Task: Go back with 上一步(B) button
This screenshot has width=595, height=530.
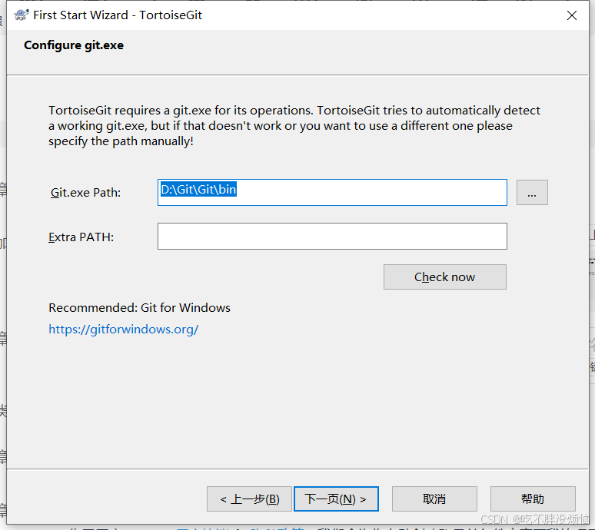Action: coord(249,499)
